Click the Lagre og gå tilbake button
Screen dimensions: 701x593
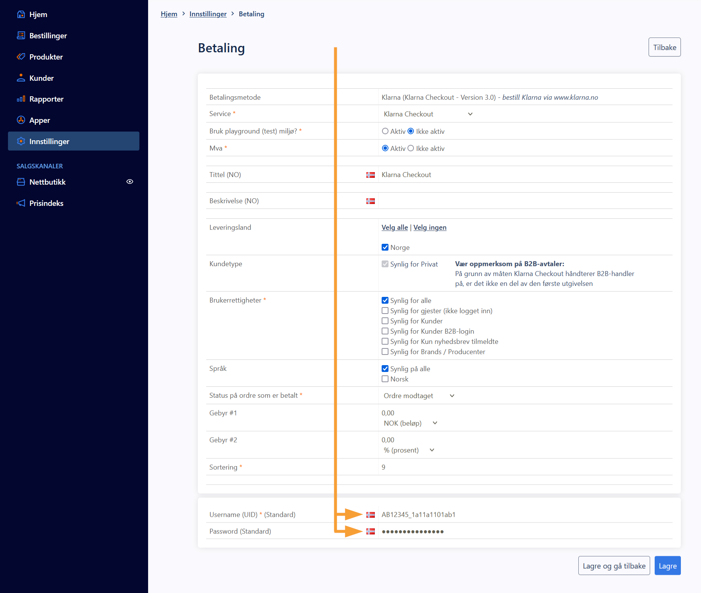click(x=614, y=566)
